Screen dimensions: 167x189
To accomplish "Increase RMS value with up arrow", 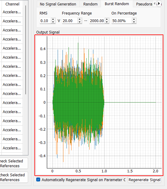I will pos(53,19).
